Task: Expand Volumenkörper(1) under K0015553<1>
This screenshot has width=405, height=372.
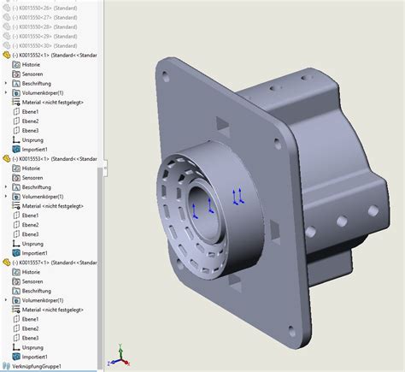Action: click(x=6, y=197)
